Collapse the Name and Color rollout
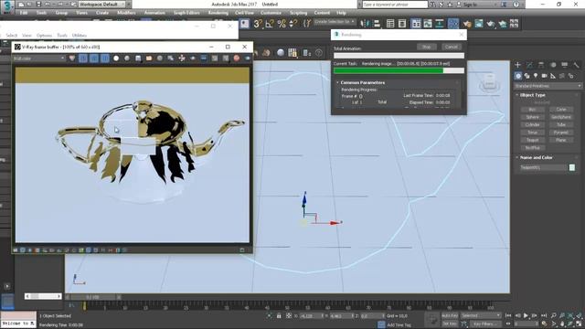This screenshot has width=585, height=329. 537,157
